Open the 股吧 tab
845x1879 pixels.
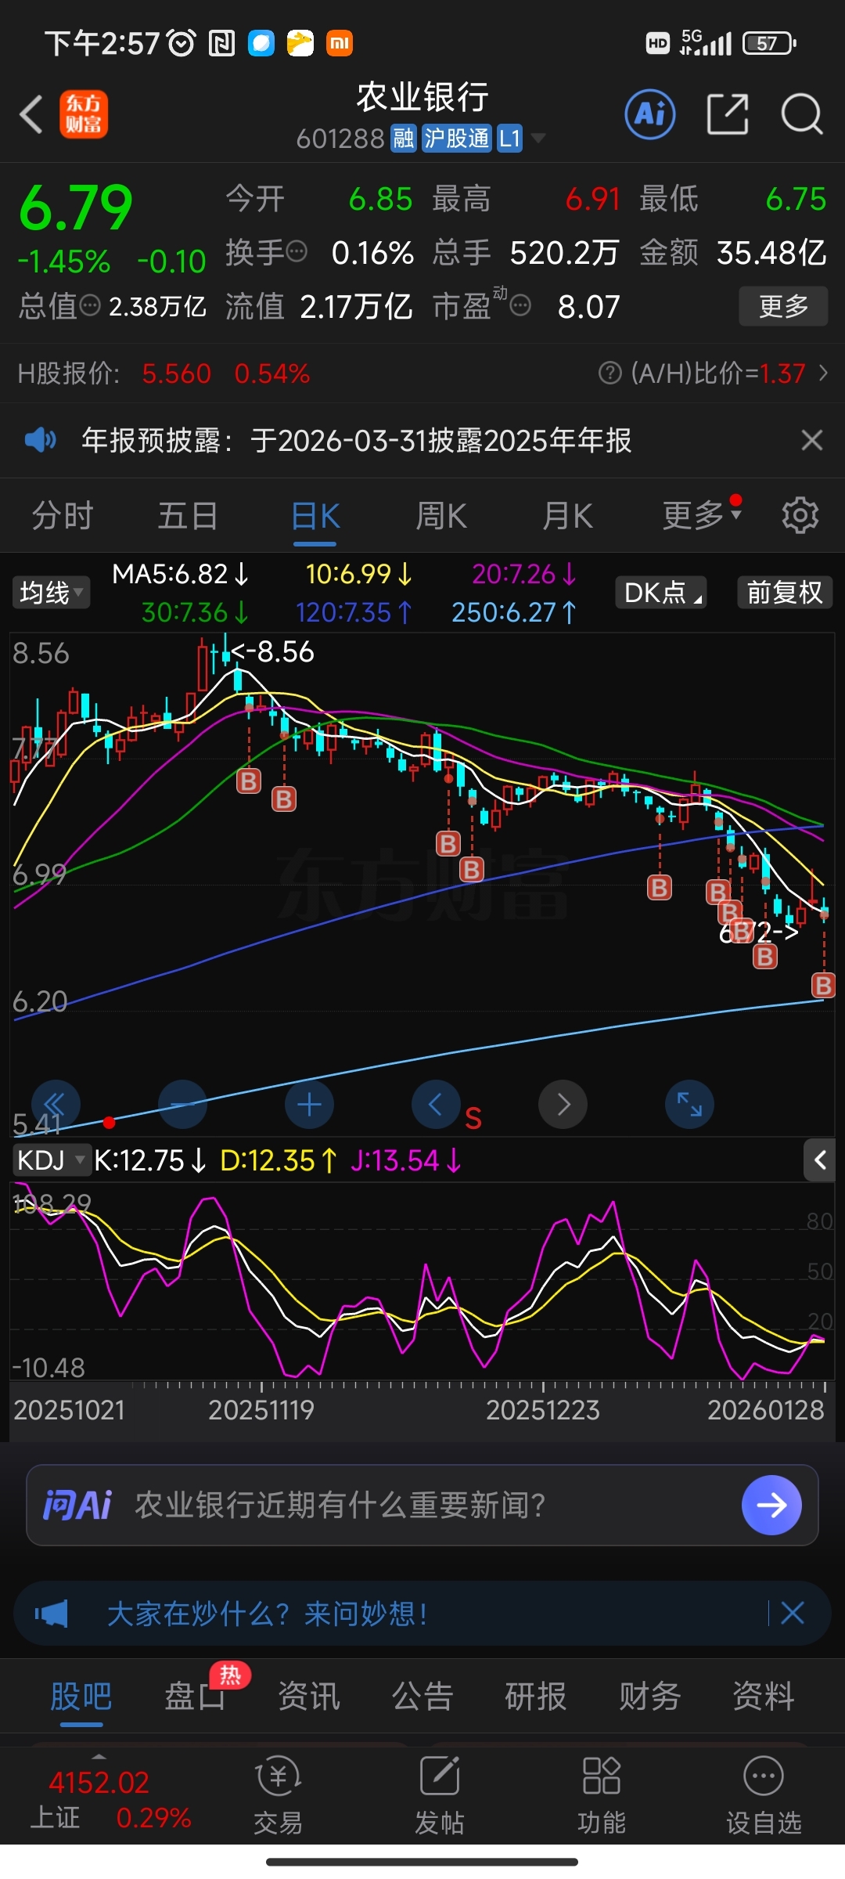pyautogui.click(x=81, y=1697)
